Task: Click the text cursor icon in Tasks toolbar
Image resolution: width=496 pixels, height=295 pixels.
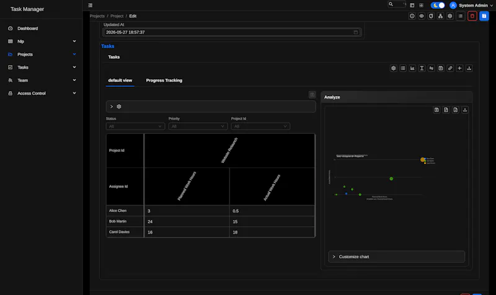Action: (422, 68)
